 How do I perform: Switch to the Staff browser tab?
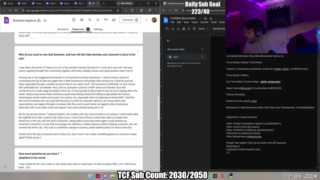coord(51,3)
